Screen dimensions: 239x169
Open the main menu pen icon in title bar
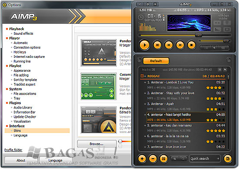tap(140, 4)
